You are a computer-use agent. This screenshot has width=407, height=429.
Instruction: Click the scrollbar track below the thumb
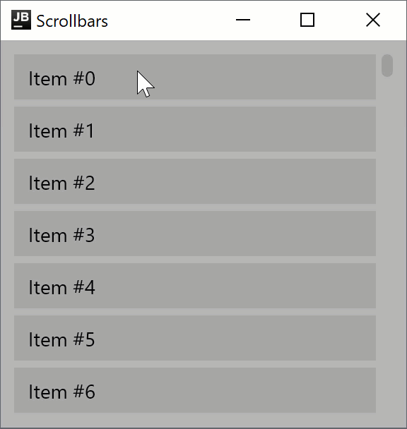pyautogui.click(x=387, y=246)
